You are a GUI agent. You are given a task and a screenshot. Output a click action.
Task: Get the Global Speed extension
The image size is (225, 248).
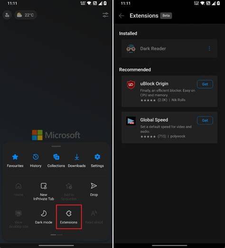pyautogui.click(x=205, y=120)
